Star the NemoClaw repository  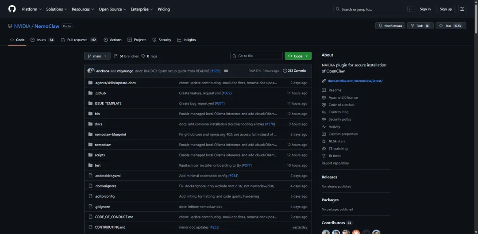451,26
